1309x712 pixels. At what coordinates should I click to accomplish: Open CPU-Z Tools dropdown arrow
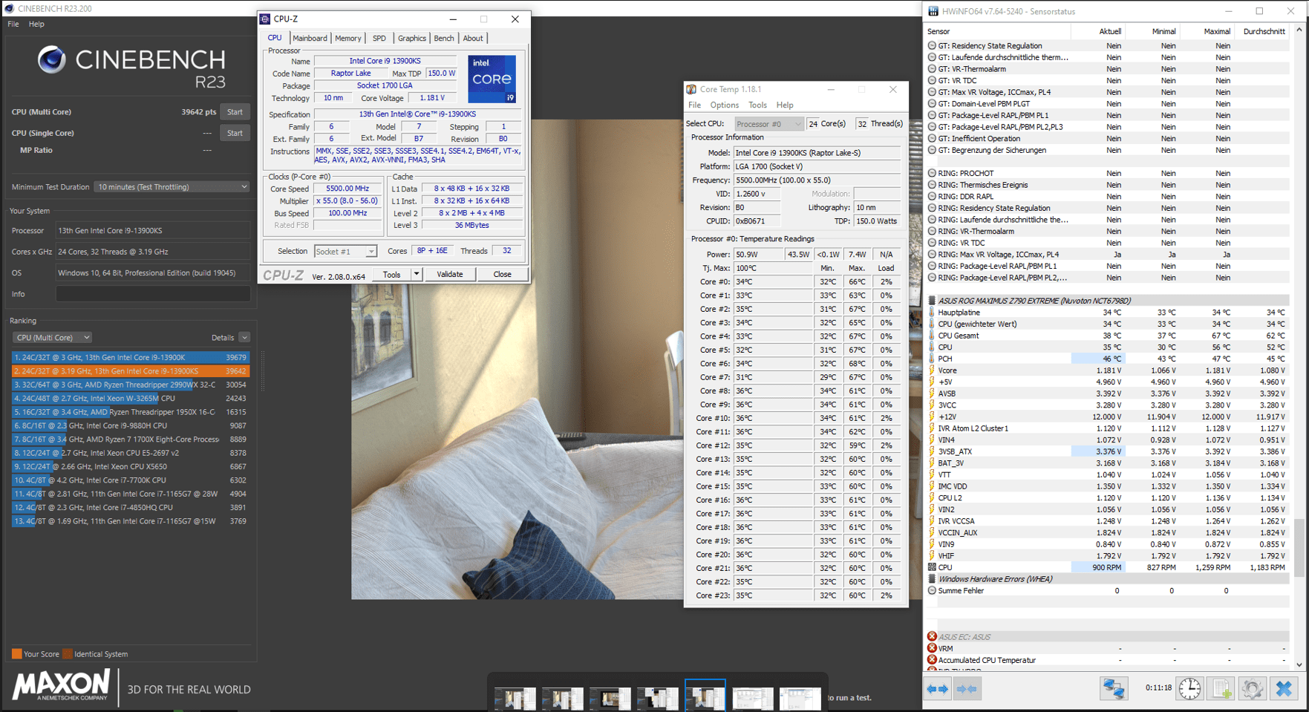(x=417, y=274)
